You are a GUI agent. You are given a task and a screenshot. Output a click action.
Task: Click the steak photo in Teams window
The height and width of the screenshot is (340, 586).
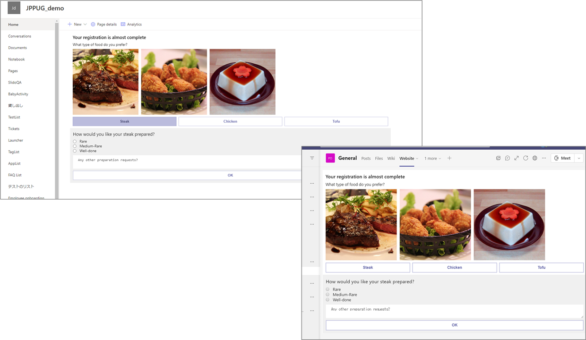(361, 225)
